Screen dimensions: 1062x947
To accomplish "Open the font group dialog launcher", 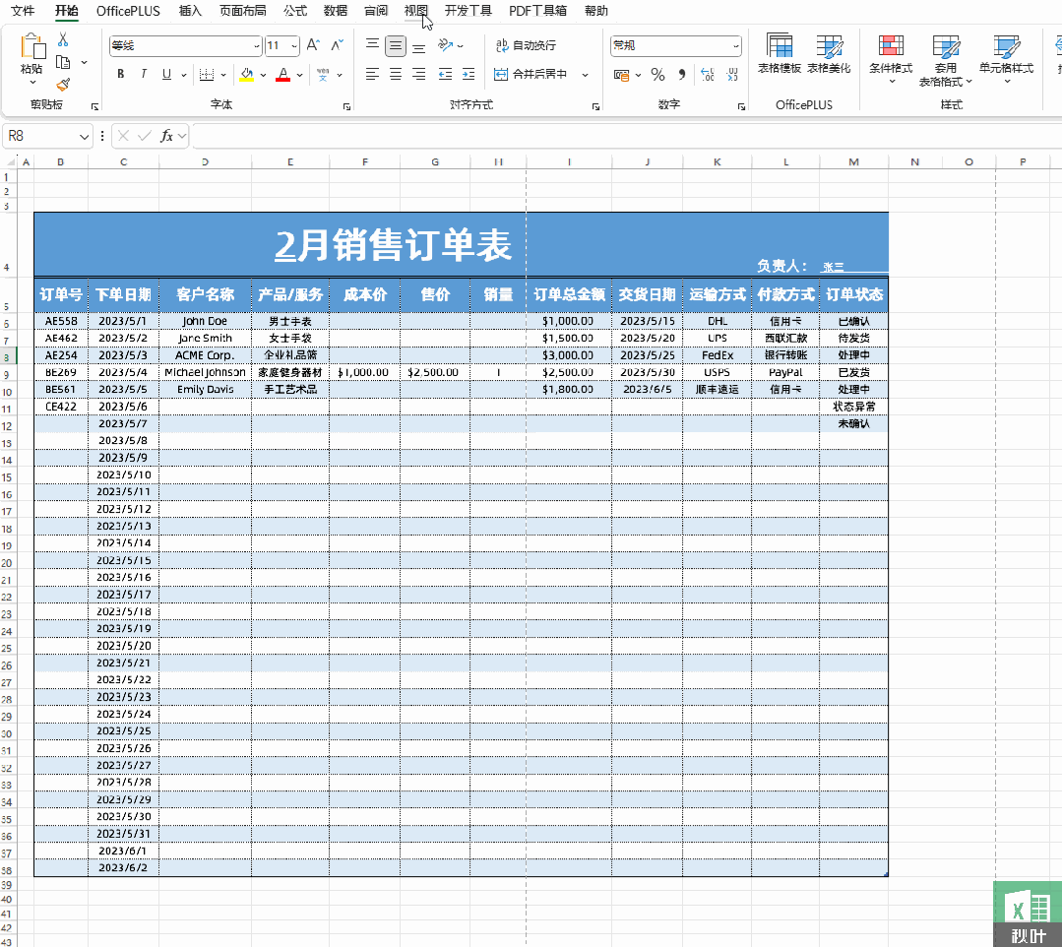I will click(x=346, y=106).
